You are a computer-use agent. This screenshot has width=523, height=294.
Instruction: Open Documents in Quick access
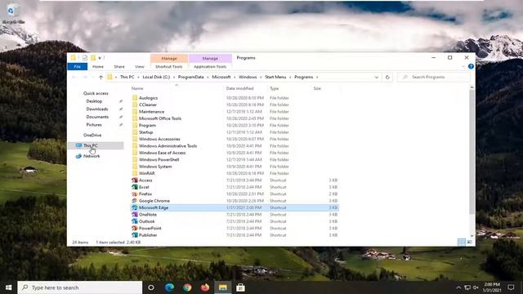click(x=97, y=117)
